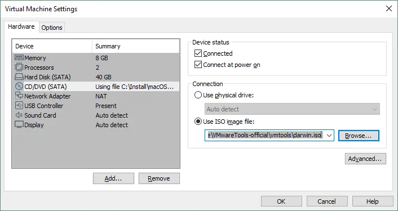
Task: Select the Memory row label
Action: click(x=35, y=58)
